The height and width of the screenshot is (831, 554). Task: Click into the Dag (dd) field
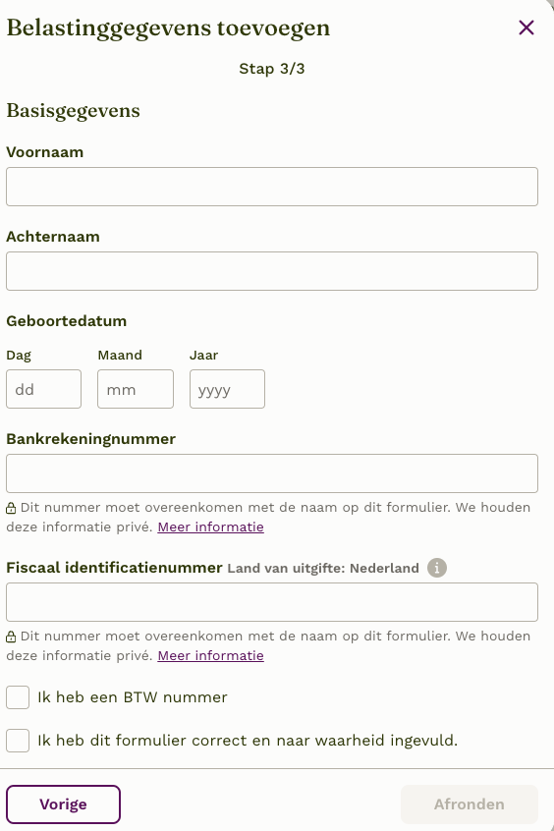43,389
